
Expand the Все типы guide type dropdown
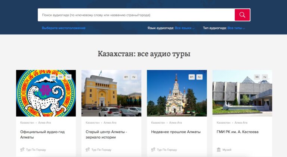coord(236,28)
